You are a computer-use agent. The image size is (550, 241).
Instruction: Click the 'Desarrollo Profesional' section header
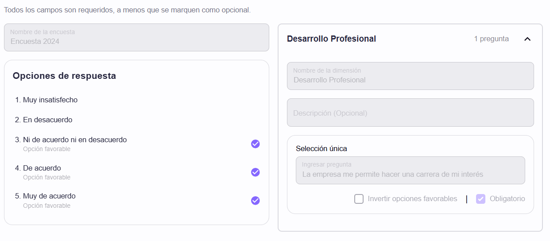pyautogui.click(x=331, y=39)
